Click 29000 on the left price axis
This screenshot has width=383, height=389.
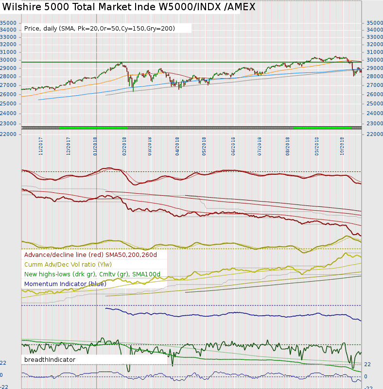pos(8,68)
